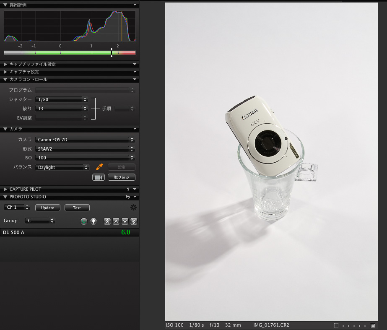This screenshot has height=330, width=387.
Task: Click the exposure meter slider handle
Action: [x=112, y=52]
